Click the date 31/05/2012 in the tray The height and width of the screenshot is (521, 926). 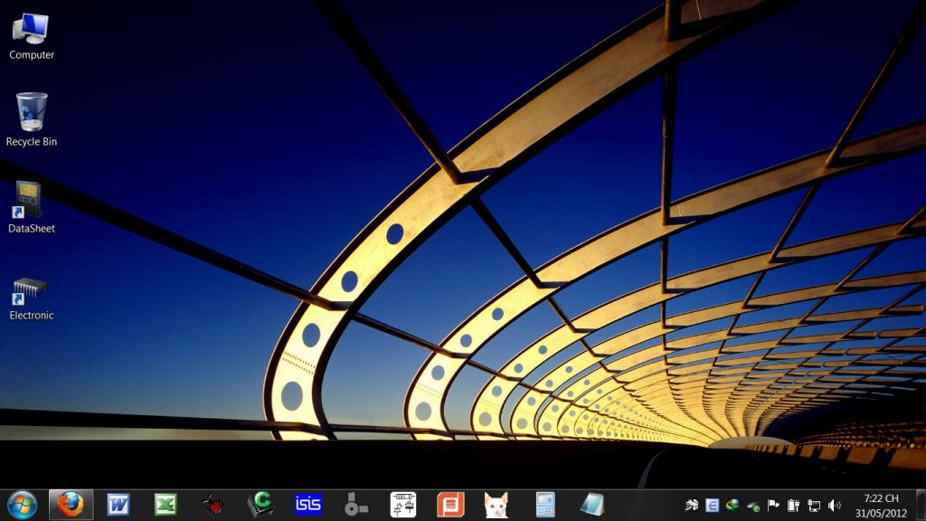tap(881, 514)
